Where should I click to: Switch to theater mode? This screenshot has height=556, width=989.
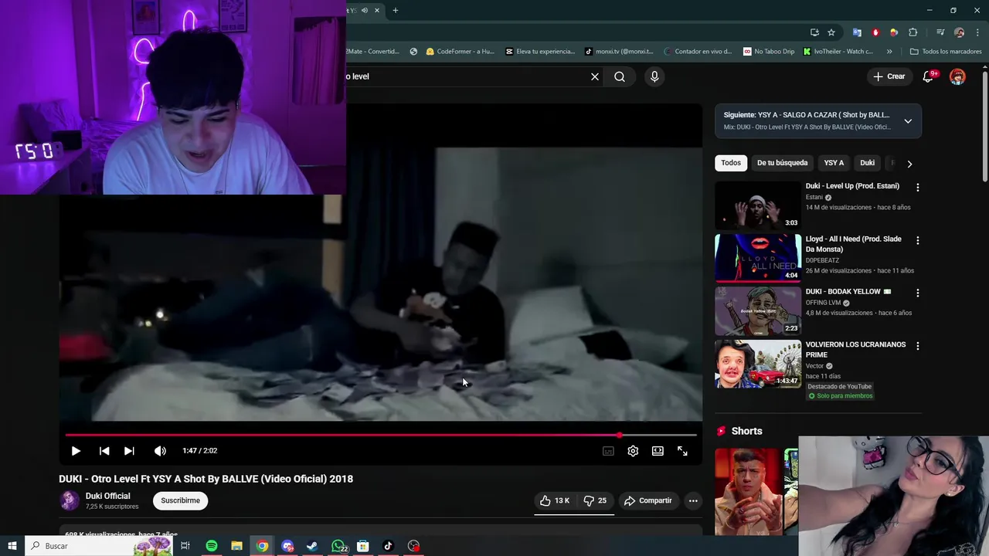point(658,451)
